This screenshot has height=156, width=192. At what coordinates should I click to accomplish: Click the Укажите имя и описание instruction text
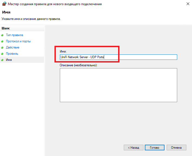[x=31, y=19]
